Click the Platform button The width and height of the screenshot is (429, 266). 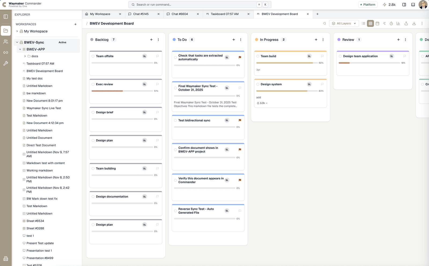pyautogui.click(x=368, y=5)
